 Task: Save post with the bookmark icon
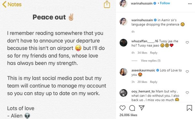click(189, 108)
